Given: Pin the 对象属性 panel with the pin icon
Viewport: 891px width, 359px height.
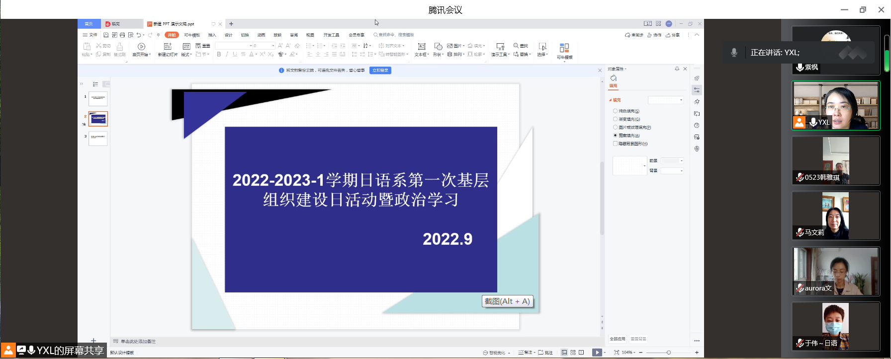Looking at the screenshot, I should tap(677, 69).
